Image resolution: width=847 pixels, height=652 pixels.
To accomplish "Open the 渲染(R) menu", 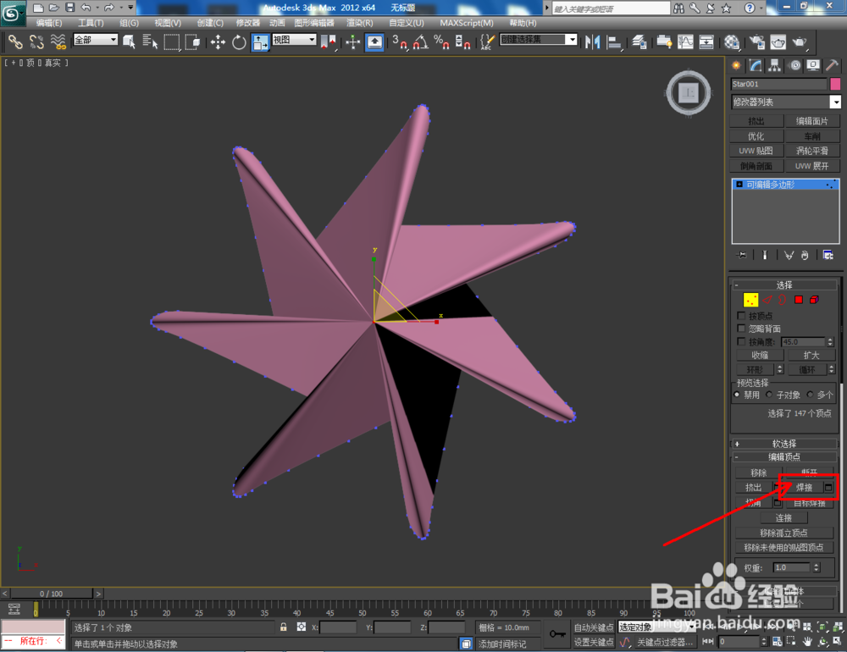I will (359, 23).
